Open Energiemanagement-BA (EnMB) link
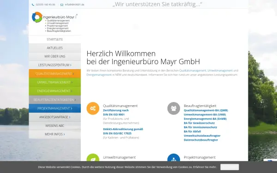Image resolution: width=277 pixels, height=173 pixels. 205,119
